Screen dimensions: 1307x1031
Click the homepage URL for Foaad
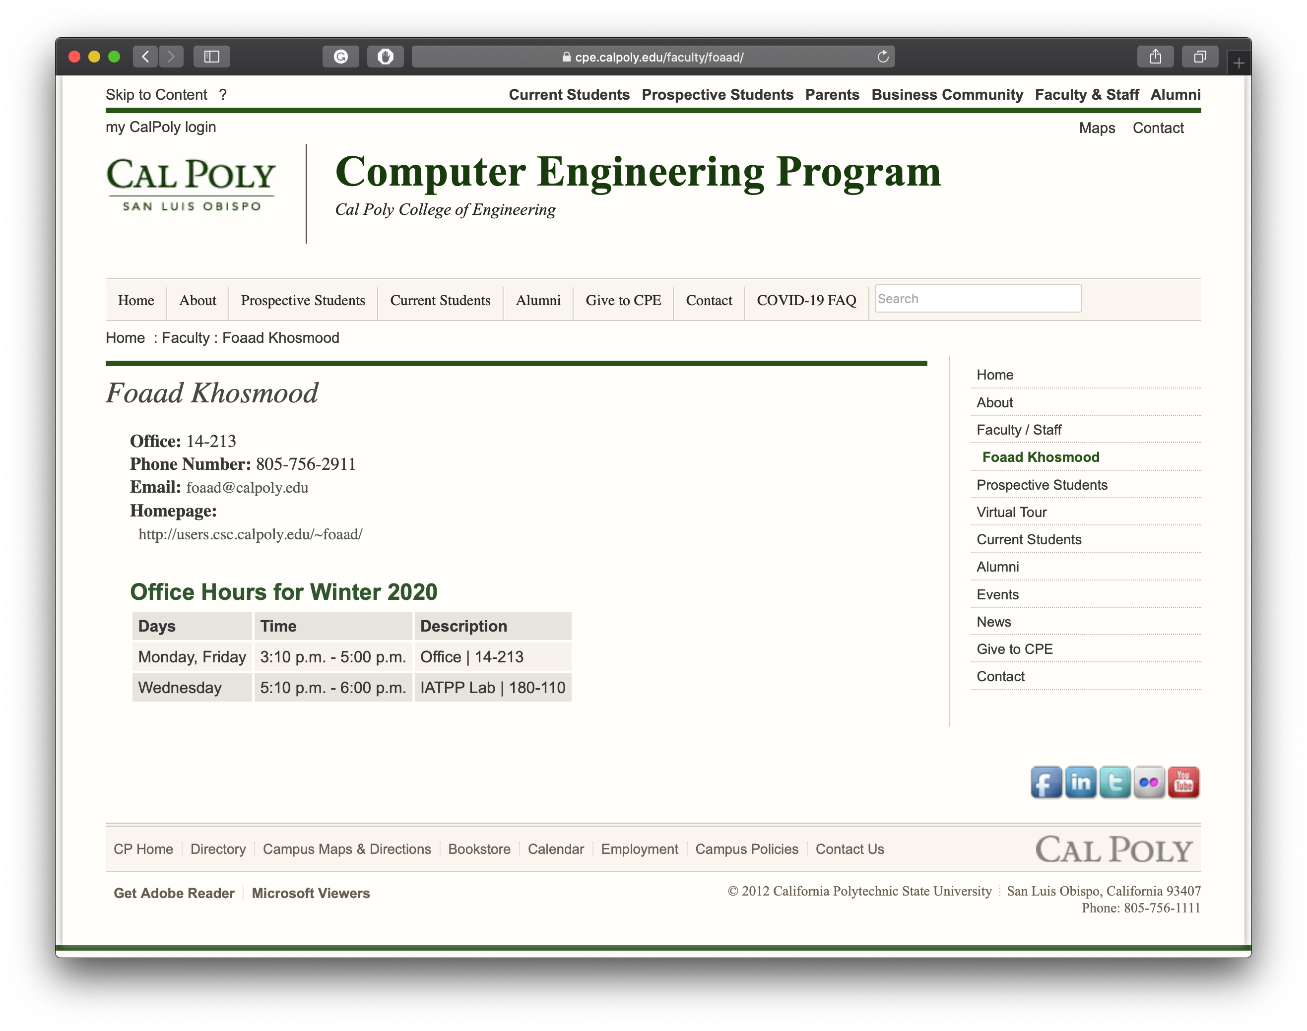point(251,533)
